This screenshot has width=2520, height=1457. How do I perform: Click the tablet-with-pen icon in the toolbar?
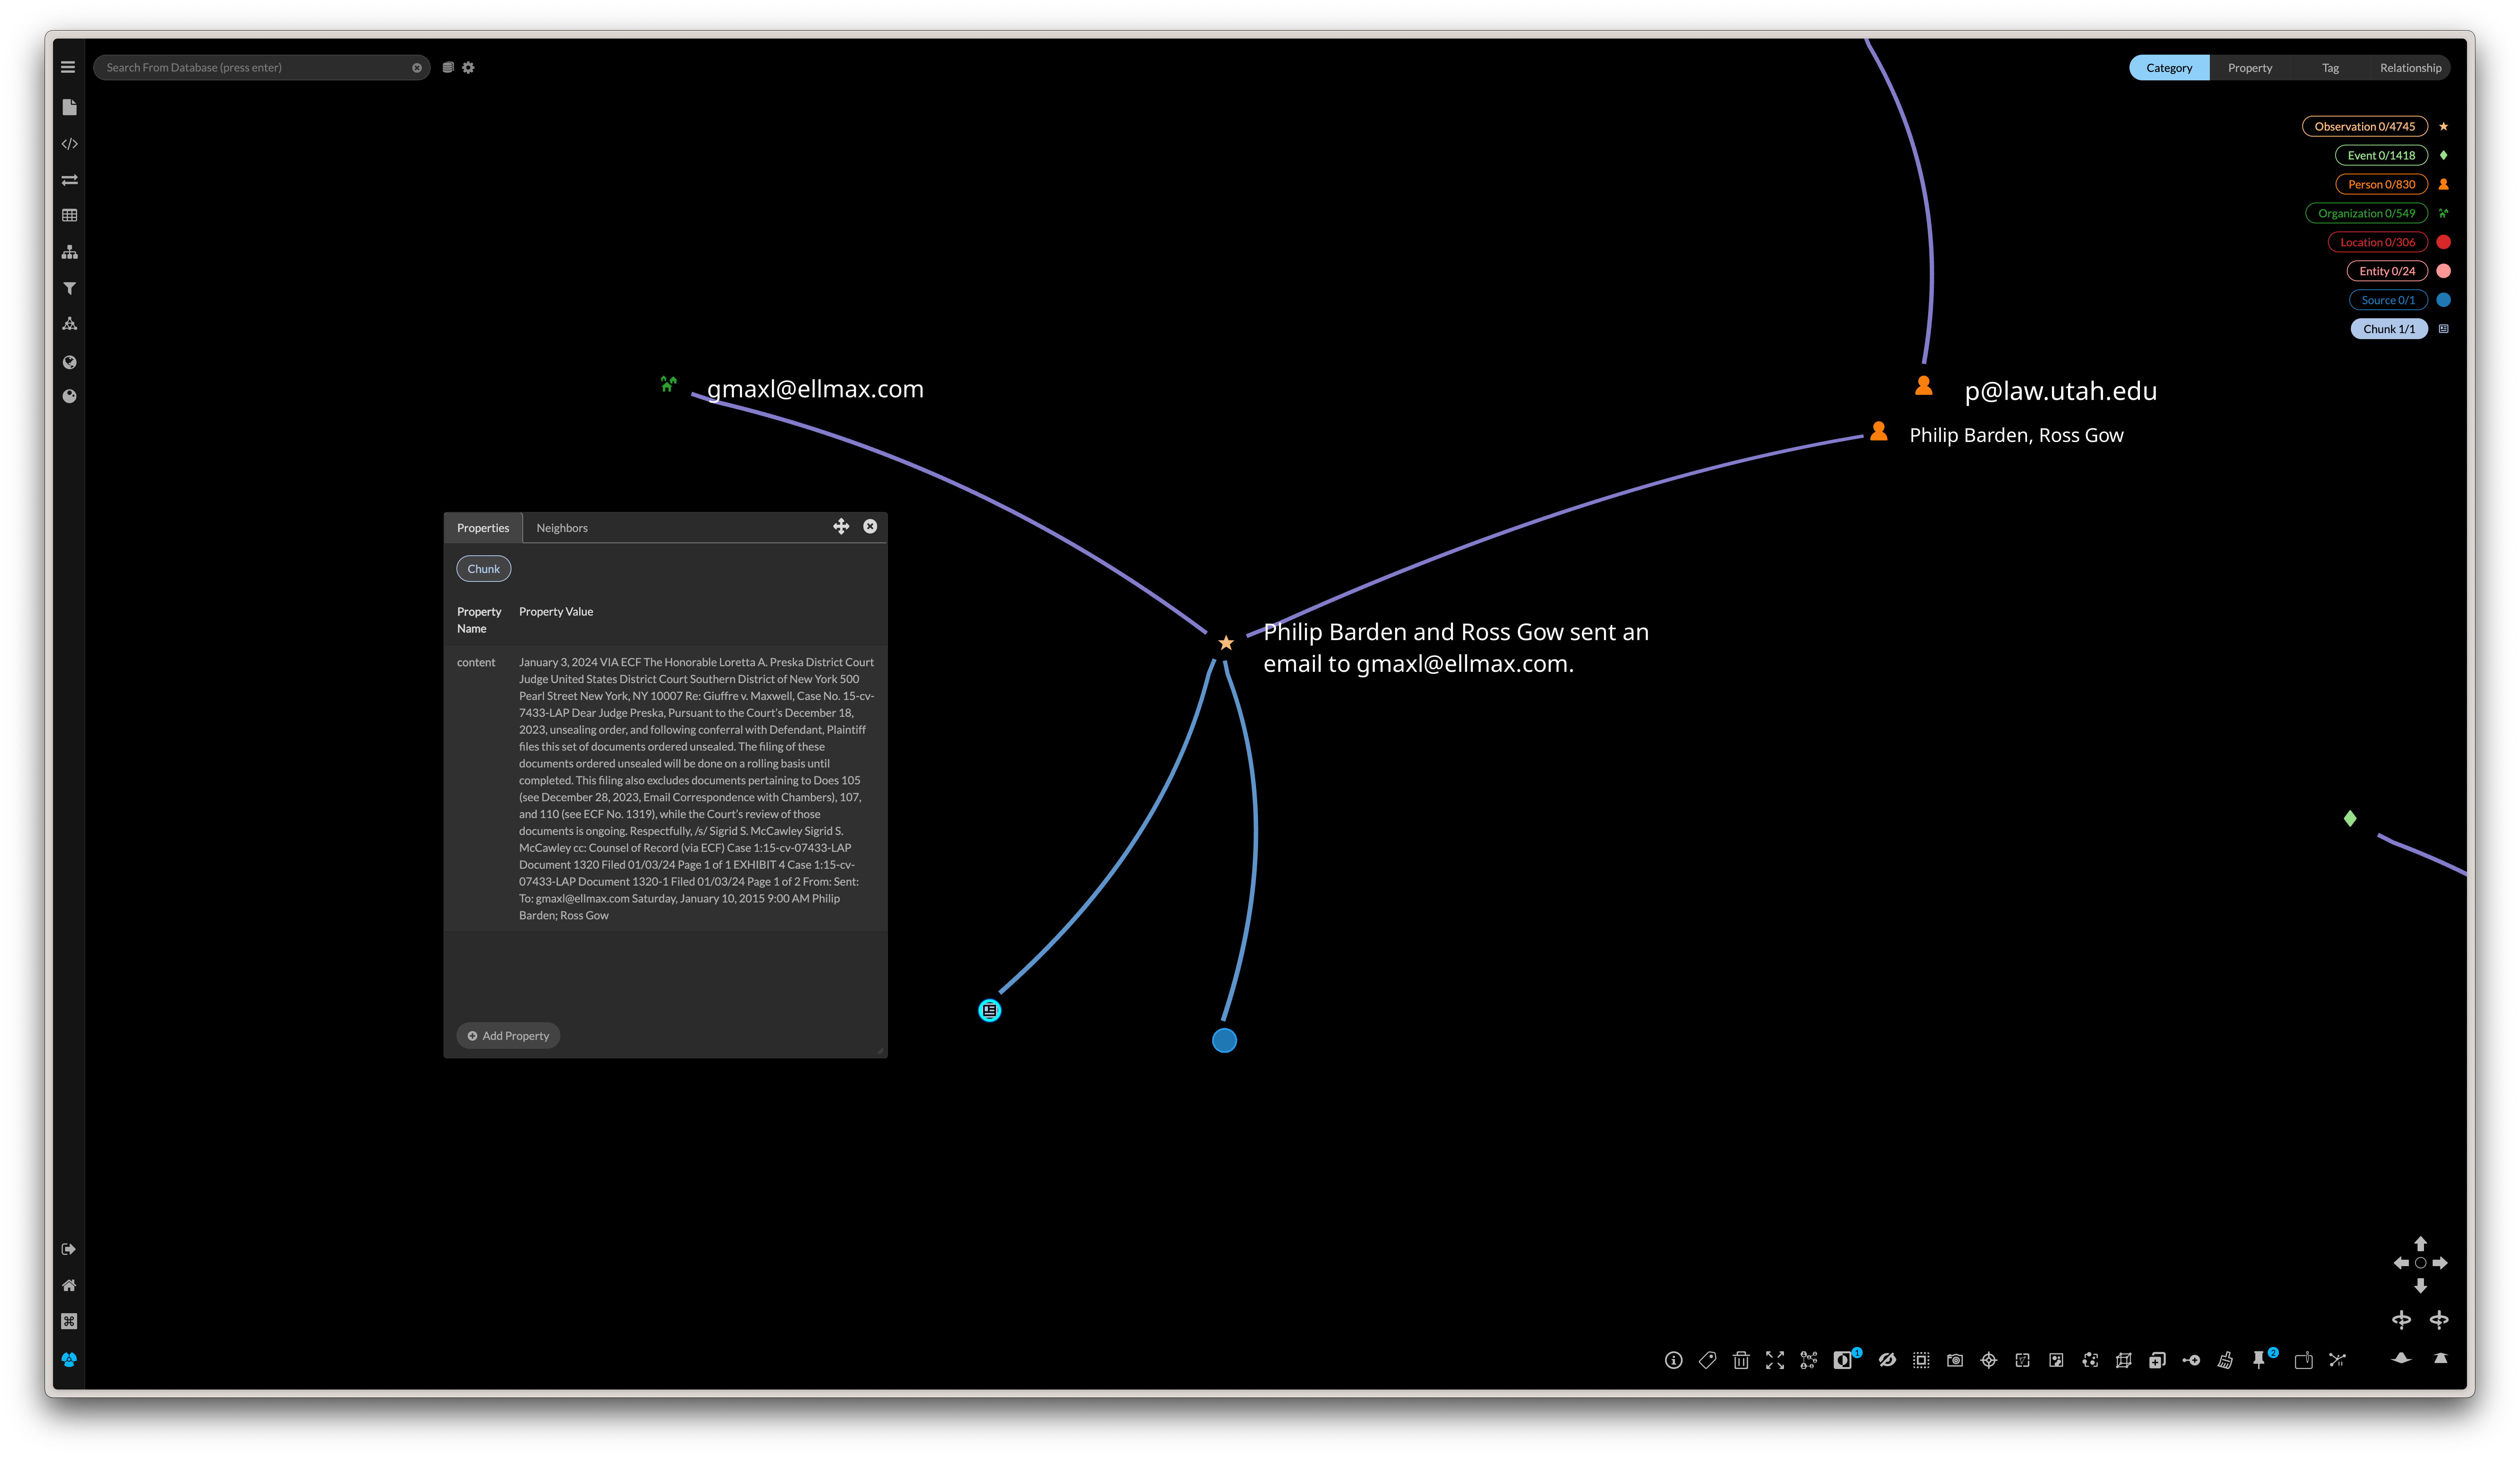click(2303, 1360)
